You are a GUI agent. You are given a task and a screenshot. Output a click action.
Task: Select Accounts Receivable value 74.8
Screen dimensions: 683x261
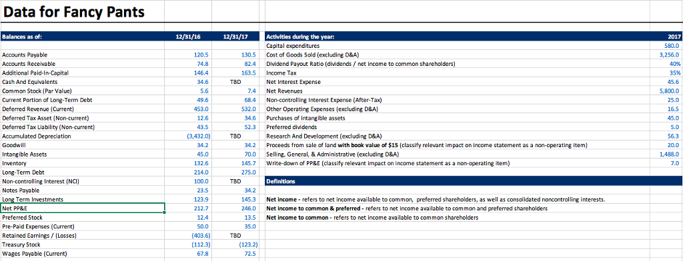(188, 64)
